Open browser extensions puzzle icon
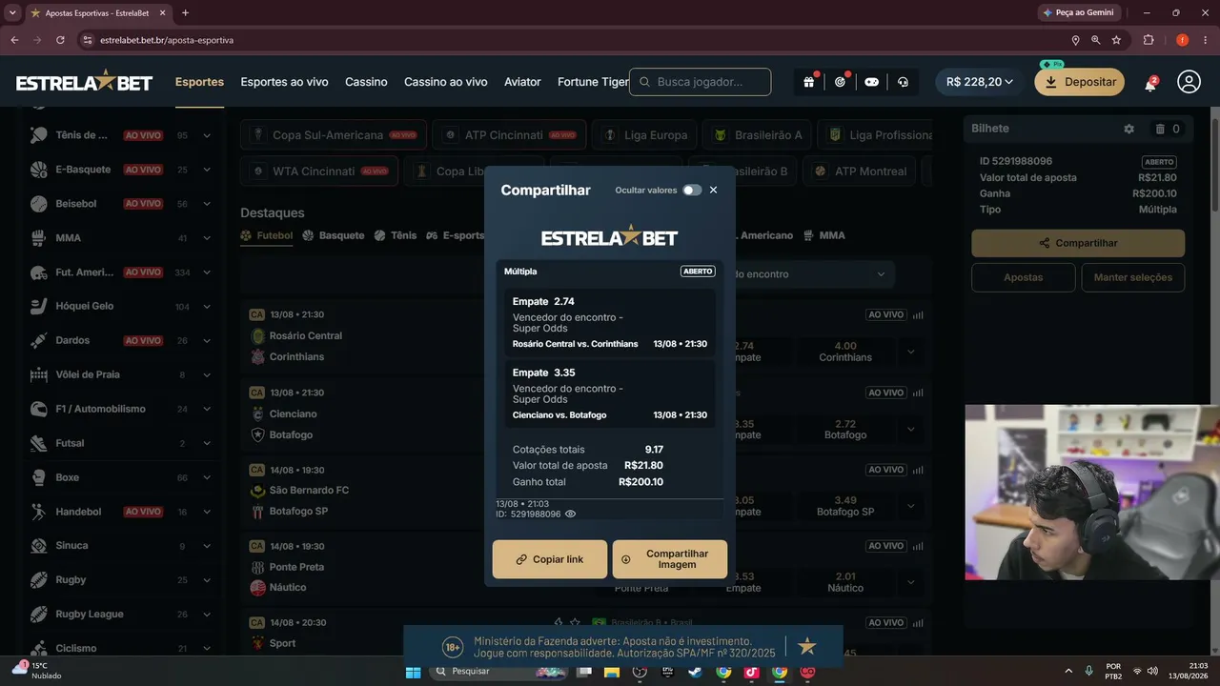Screen dimensions: 1220x686 coord(1148,40)
